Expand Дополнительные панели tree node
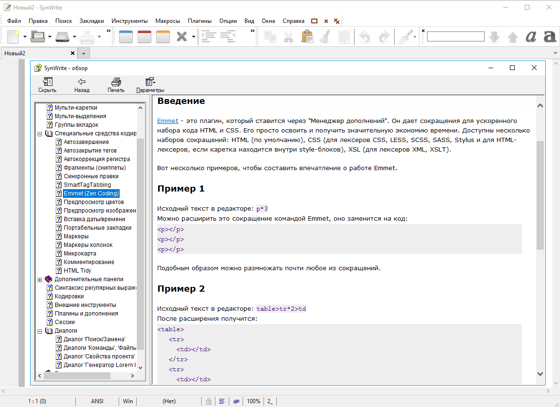Viewport: 560px width, 407px height. tap(40, 280)
